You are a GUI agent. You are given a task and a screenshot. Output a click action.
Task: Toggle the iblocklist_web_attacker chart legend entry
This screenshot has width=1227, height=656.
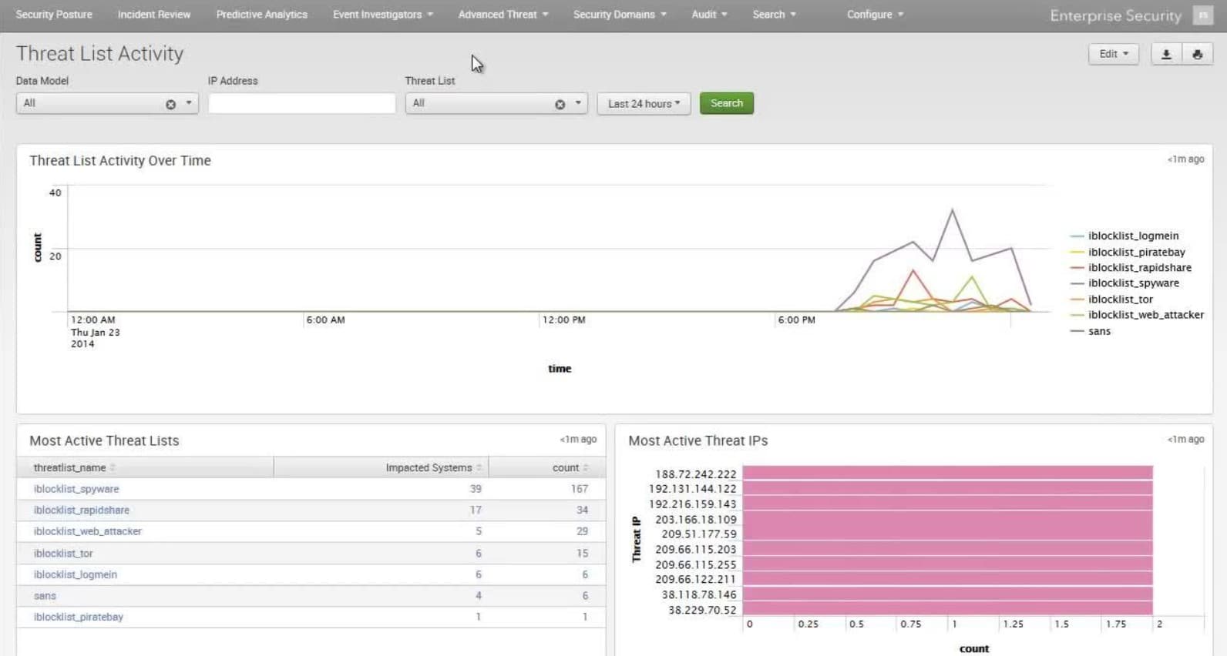[x=1137, y=315]
